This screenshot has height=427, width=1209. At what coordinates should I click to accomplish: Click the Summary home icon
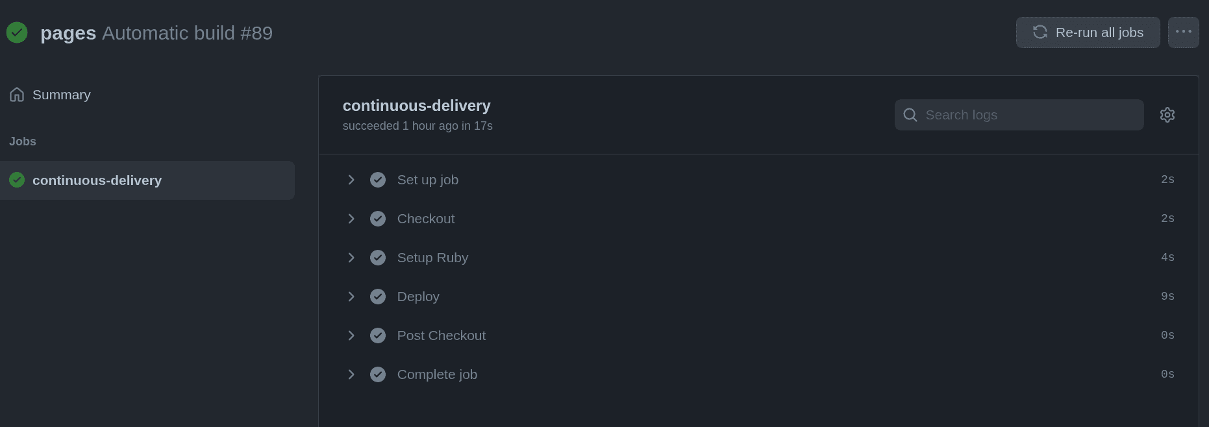[17, 95]
